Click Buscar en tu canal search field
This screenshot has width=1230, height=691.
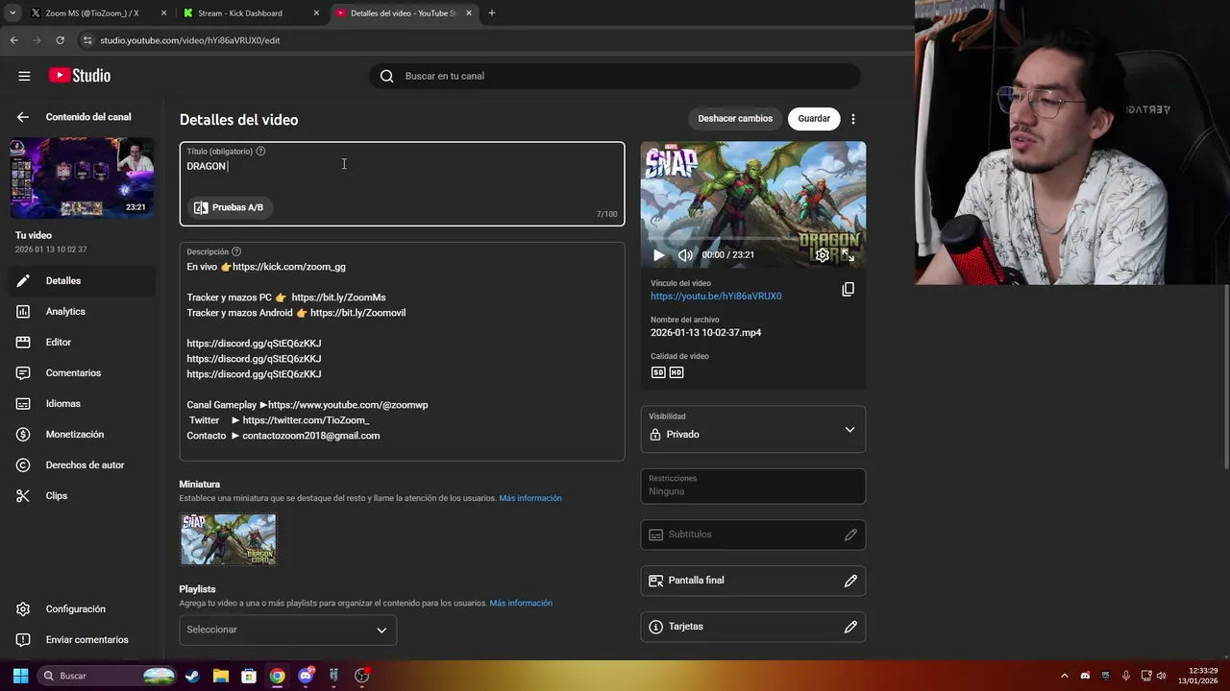615,76
